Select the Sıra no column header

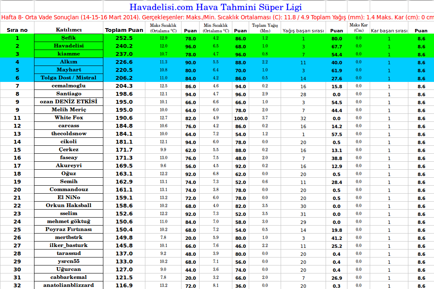17,30
